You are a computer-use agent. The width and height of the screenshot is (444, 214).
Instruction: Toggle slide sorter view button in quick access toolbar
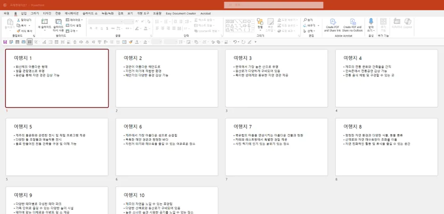[x=30, y=42]
